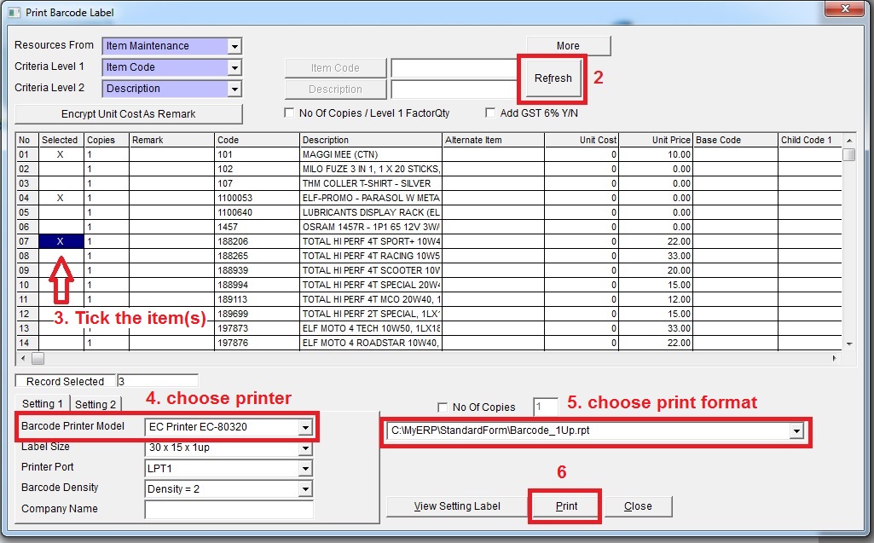Viewport: 874px width, 543px height.
Task: Click the Company Name input field
Action: tap(229, 510)
